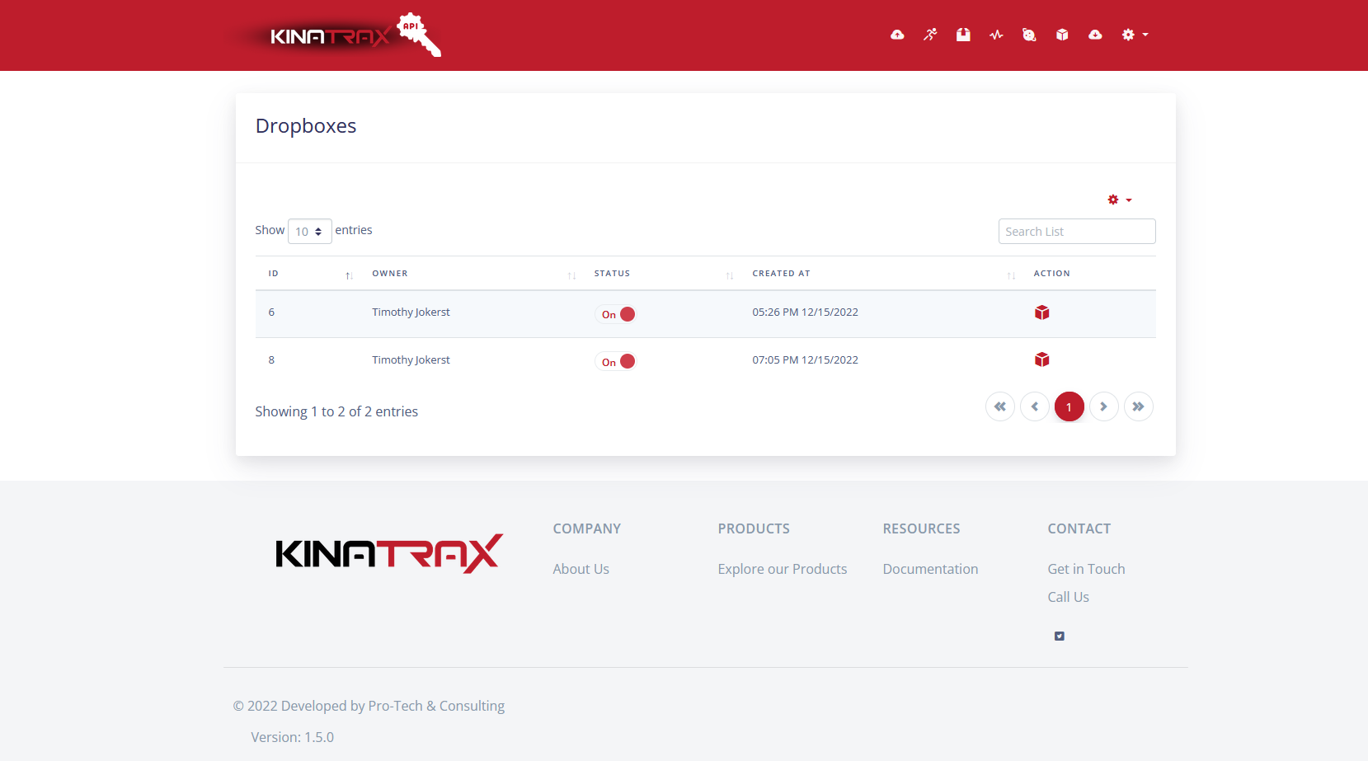Open the Documentation footer link
Screen dimensions: 1368x761
click(930, 569)
